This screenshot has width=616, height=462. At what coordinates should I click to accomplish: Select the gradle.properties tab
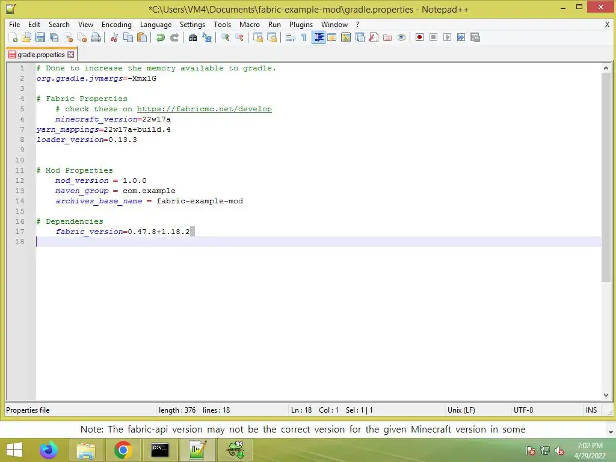[x=41, y=55]
